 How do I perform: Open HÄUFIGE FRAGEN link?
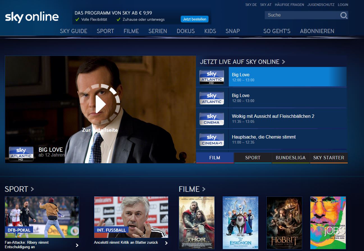click(x=289, y=4)
